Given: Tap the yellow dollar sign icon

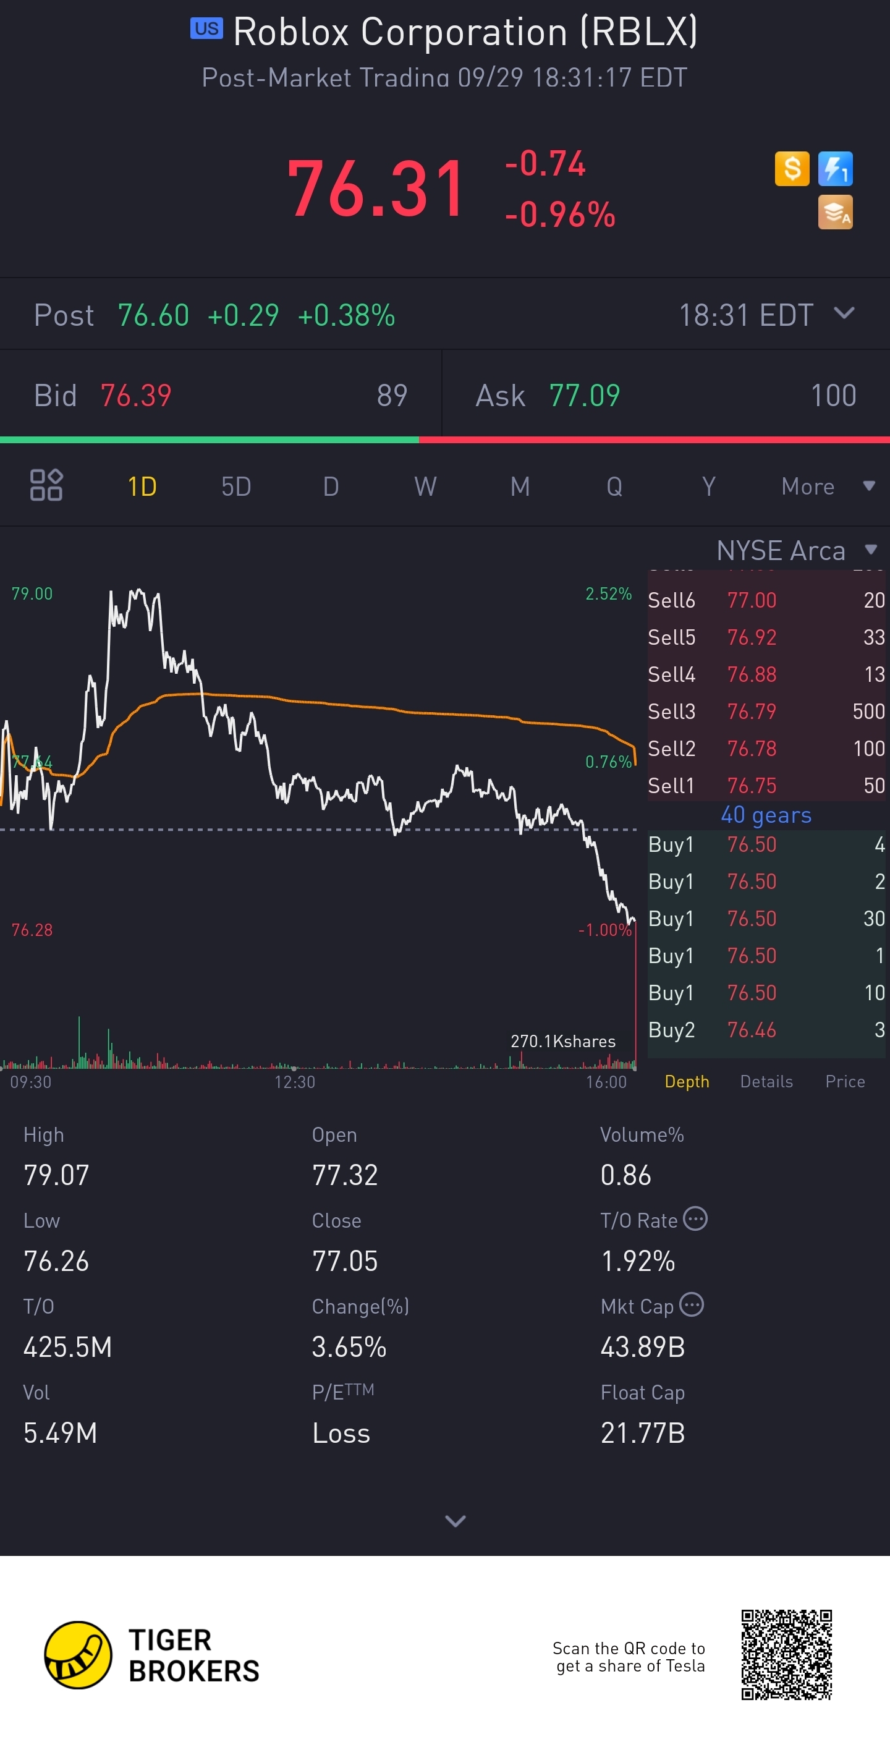Looking at the screenshot, I should tap(792, 168).
